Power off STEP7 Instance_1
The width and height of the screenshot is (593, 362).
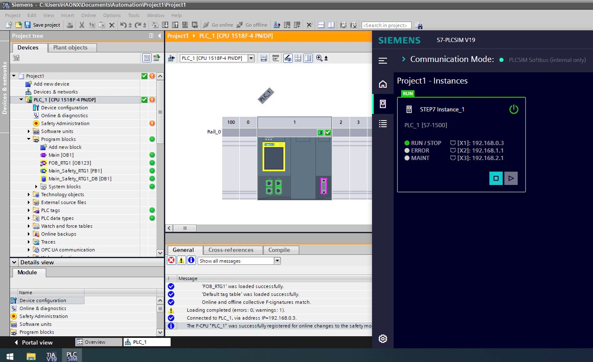(x=514, y=109)
